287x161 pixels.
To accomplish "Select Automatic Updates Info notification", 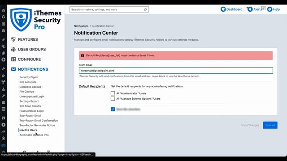I will pos(34,135).
